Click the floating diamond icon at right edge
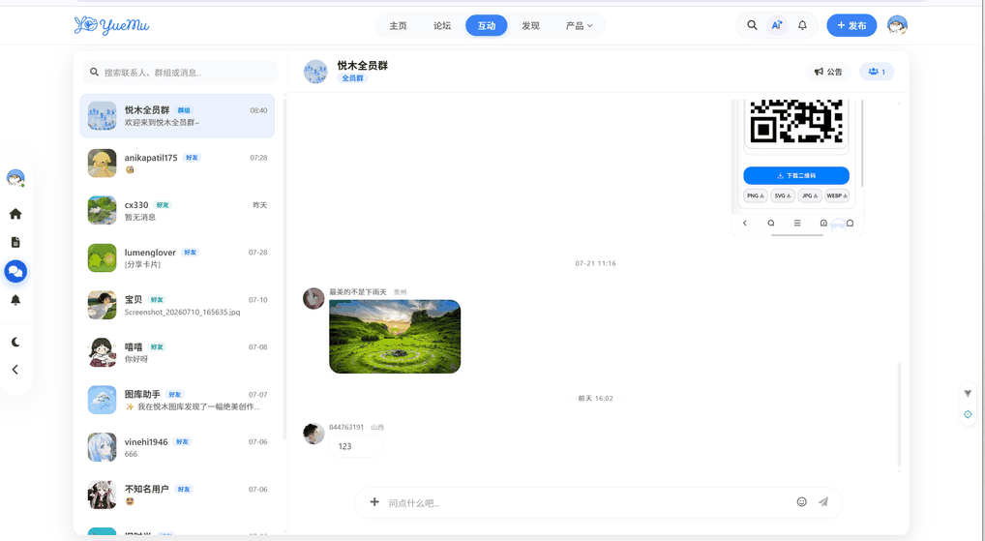985x541 pixels. (968, 414)
